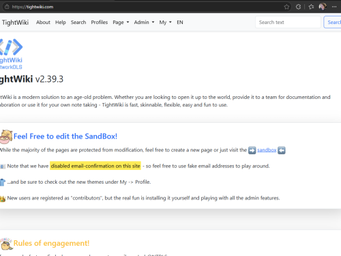Screen dimensions: 341x256
Task: Click the cat icon beside Rules of engagement
Action: (6, 244)
